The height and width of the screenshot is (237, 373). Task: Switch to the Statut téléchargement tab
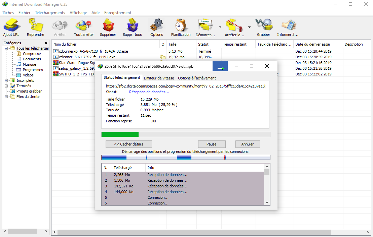click(x=122, y=77)
